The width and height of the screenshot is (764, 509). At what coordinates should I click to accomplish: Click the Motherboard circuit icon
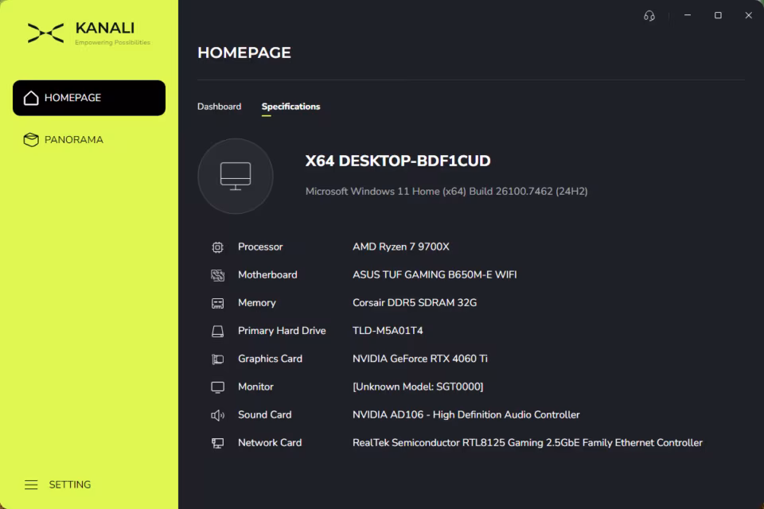(x=218, y=275)
